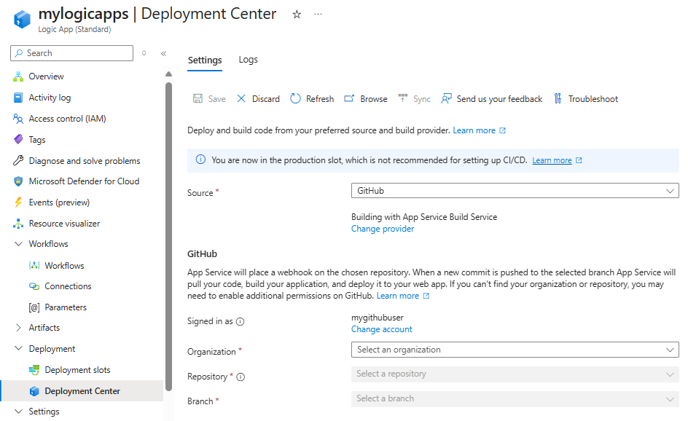Collapse the Deployment section
The width and height of the screenshot is (688, 421).
pos(18,349)
